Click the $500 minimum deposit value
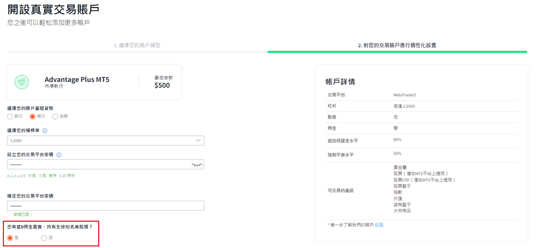Viewport: 536px width, 248px height. coord(162,86)
